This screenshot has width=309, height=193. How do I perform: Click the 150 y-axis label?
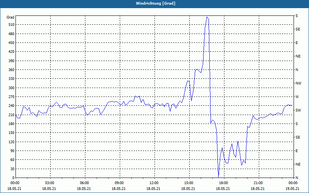click(x=11, y=133)
